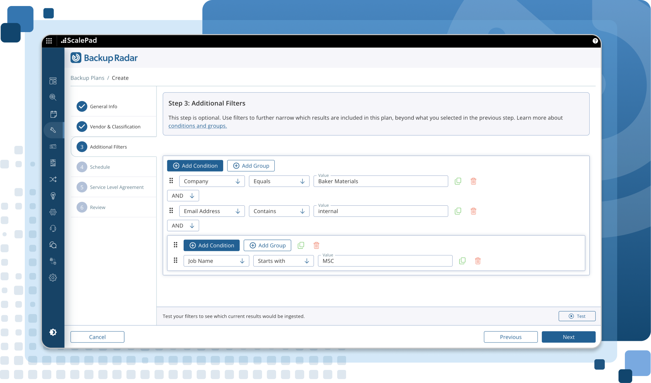This screenshot has width=651, height=383.
Task: Go to the Schedule step
Action: pyautogui.click(x=100, y=167)
